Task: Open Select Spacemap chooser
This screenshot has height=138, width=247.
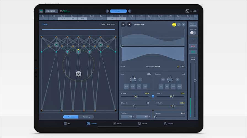Action: tap(108, 24)
